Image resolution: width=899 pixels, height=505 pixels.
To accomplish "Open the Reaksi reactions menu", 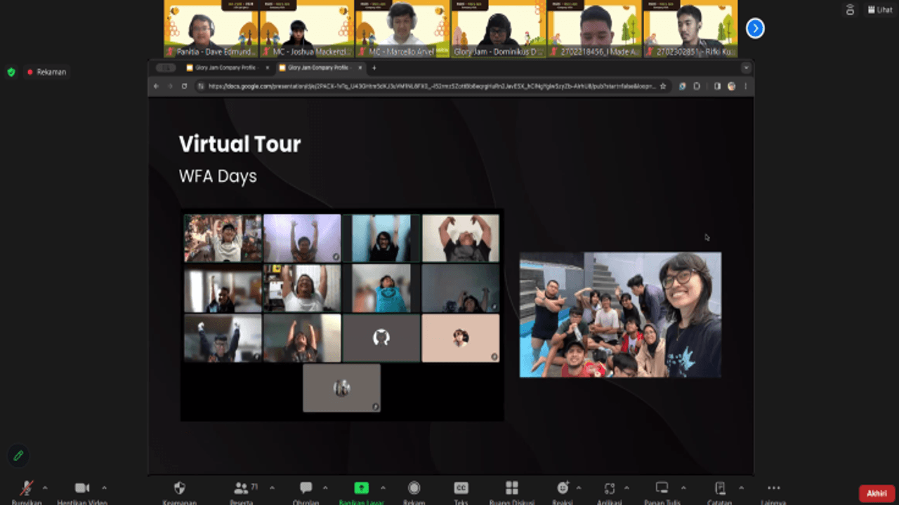I will (x=563, y=492).
